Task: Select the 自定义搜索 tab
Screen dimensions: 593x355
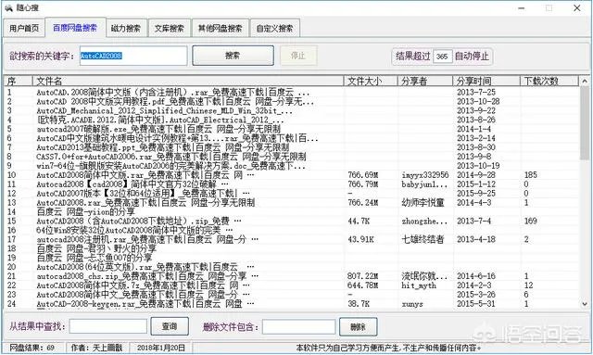Action: (x=275, y=29)
